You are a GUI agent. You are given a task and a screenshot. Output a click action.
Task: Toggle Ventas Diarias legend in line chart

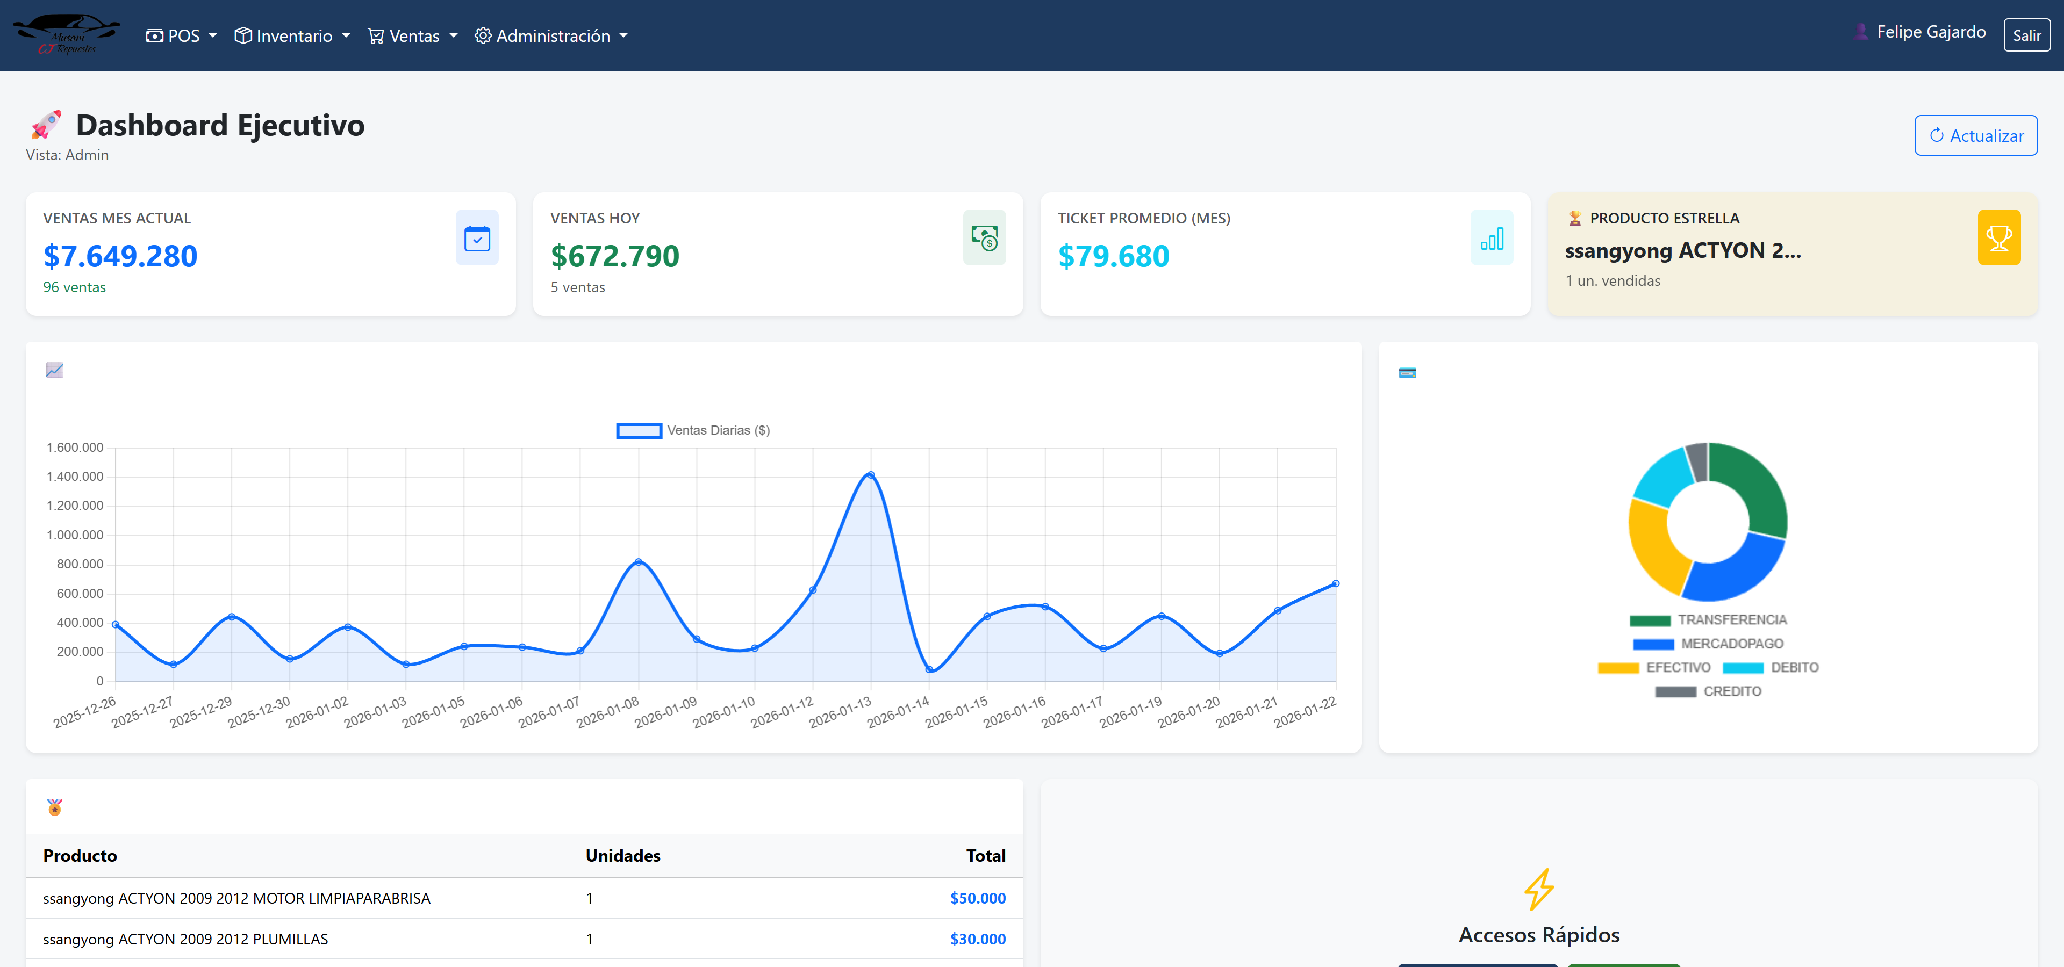coord(692,431)
